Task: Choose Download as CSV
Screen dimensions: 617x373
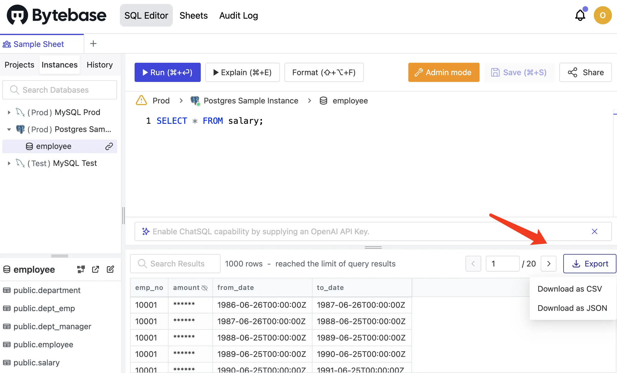Action: coord(569,289)
